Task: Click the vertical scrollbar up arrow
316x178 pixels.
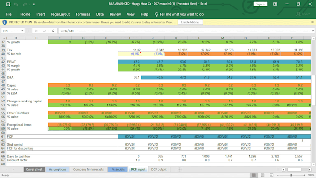Action: [313, 38]
